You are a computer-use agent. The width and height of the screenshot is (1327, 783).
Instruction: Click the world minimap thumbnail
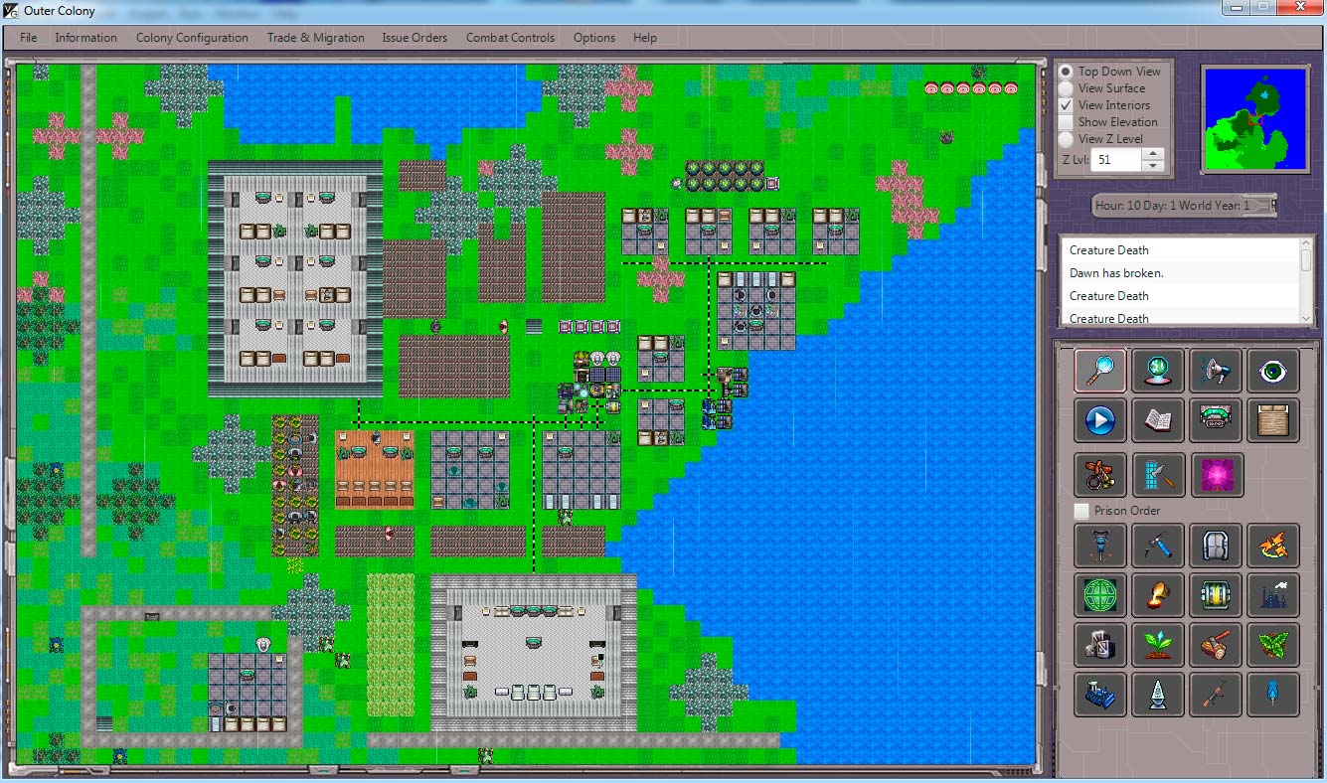pyautogui.click(x=1255, y=120)
